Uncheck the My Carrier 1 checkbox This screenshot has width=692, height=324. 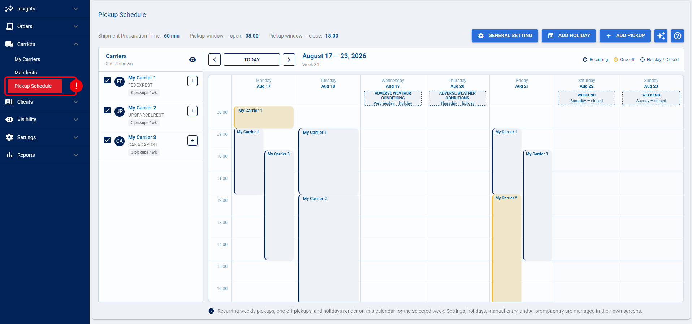tap(107, 80)
